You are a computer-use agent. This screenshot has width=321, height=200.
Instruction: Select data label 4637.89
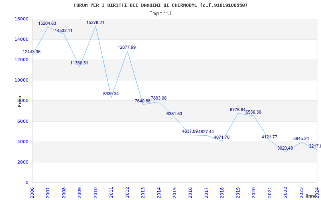coord(190,131)
